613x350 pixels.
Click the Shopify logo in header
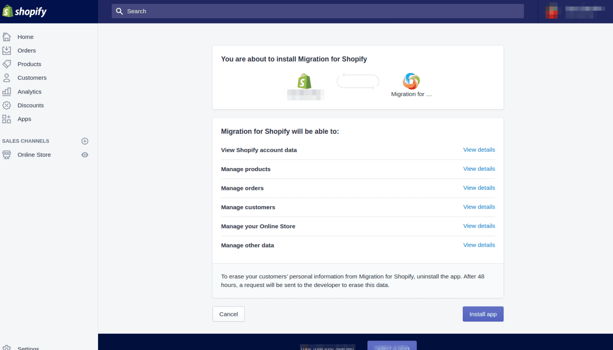pyautogui.click(x=25, y=11)
